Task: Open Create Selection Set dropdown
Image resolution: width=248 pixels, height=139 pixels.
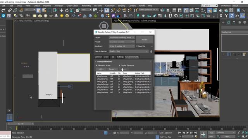Action: (148, 10)
